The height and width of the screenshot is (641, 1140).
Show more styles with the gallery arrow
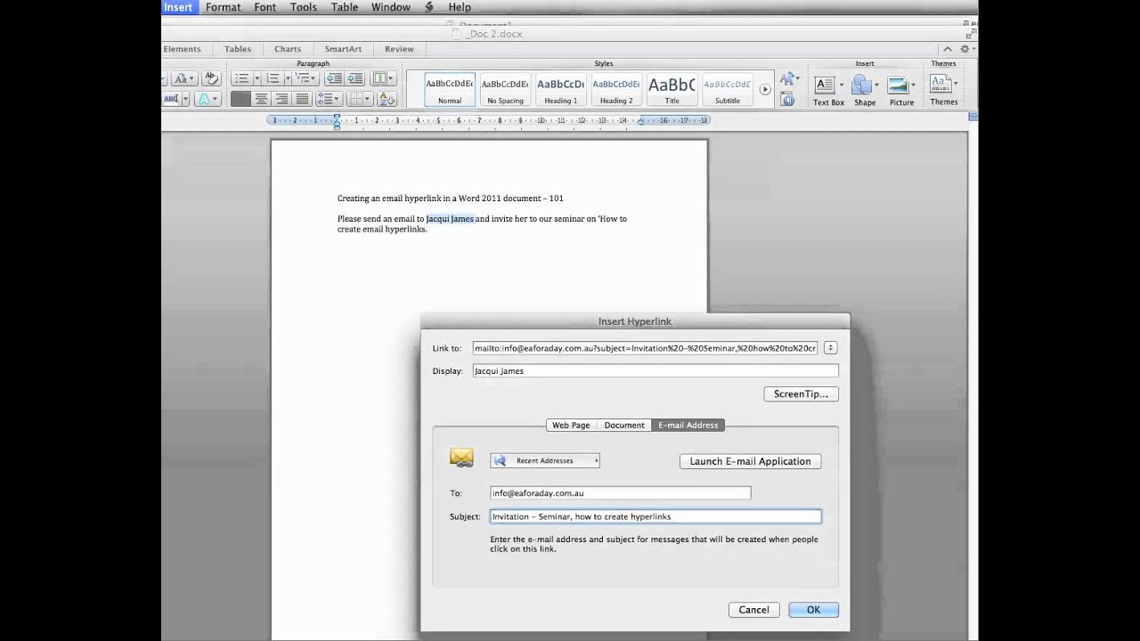click(764, 89)
